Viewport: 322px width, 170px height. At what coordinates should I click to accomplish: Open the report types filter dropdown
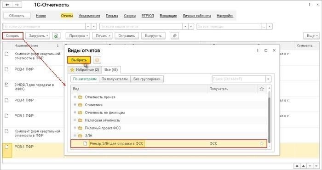click(x=185, y=27)
